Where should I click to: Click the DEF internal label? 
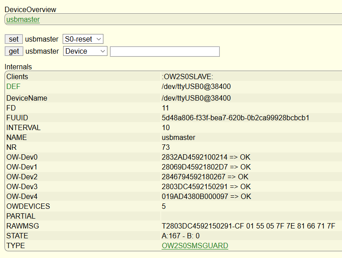tap(13, 86)
